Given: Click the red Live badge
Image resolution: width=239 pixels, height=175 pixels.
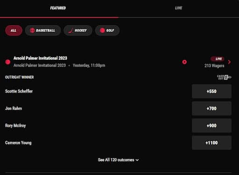Looking at the screenshot, I should (x=218, y=59).
